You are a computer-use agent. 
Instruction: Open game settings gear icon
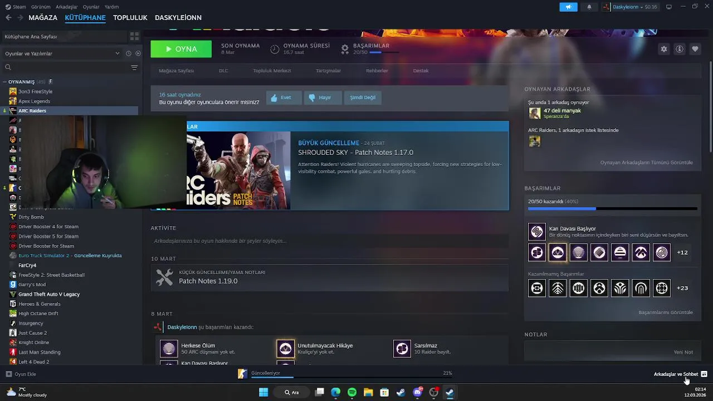click(x=664, y=49)
